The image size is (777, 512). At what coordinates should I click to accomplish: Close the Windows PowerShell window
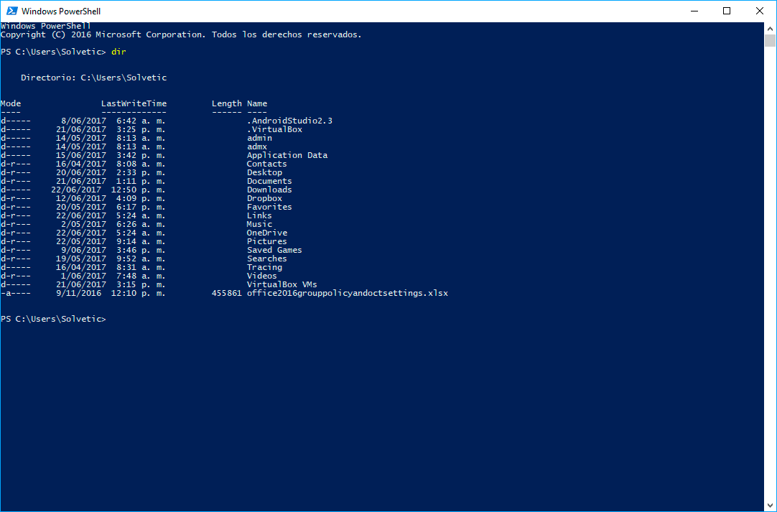[x=760, y=11]
